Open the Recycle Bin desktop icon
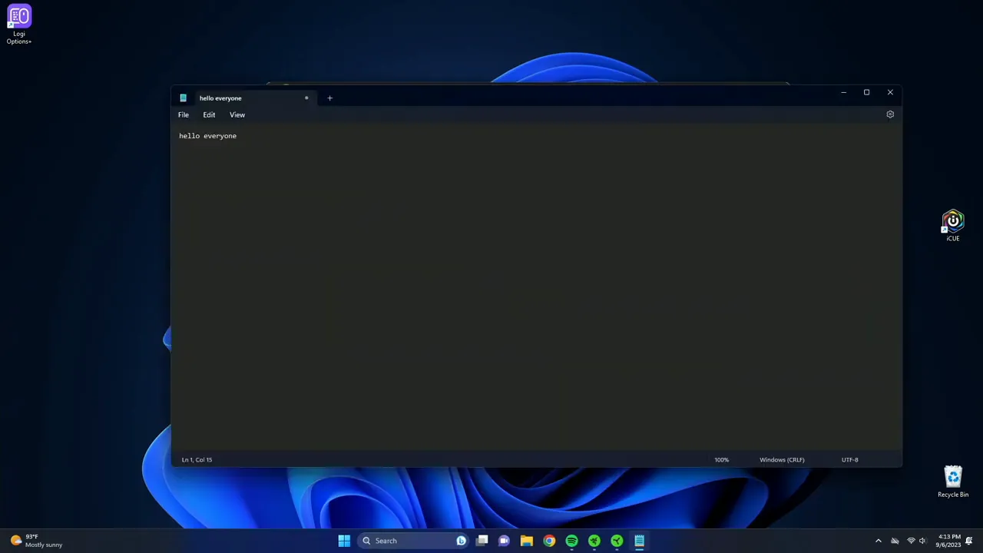This screenshot has height=553, width=983. coord(952,482)
